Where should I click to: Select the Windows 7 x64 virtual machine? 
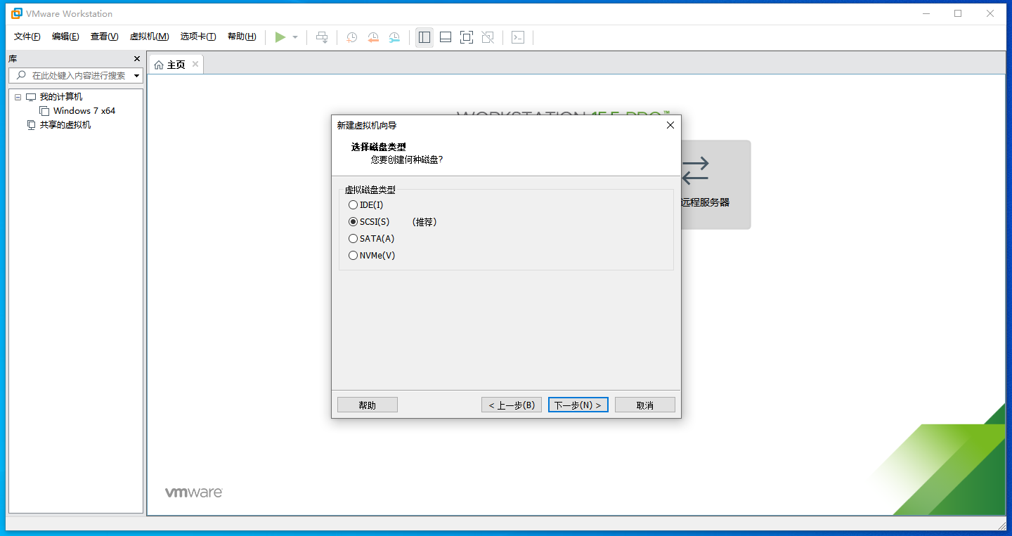click(x=84, y=111)
